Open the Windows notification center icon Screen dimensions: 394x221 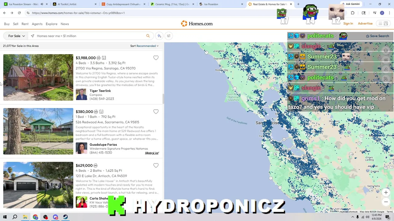click(388, 217)
